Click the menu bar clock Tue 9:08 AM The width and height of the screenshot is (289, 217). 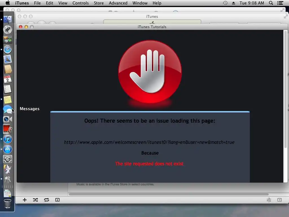[252, 3]
